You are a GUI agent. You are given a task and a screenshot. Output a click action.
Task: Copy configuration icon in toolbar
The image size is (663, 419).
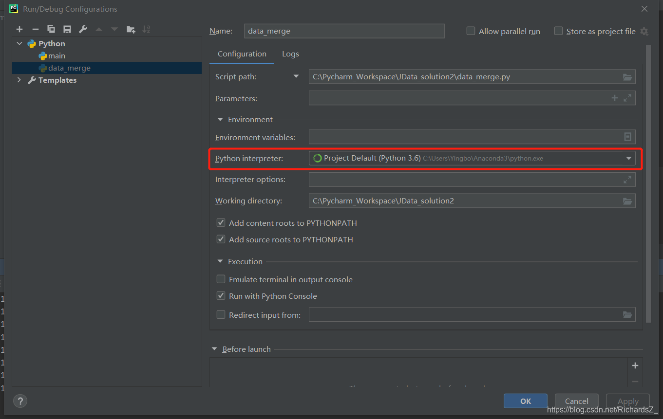(51, 30)
